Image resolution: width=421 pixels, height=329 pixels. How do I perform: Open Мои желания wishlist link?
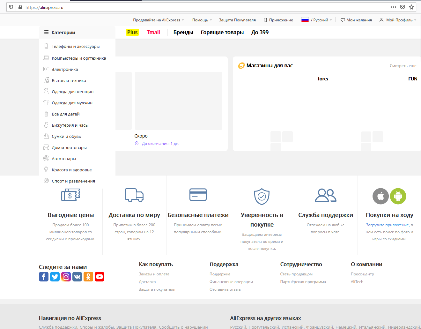pyautogui.click(x=359, y=20)
